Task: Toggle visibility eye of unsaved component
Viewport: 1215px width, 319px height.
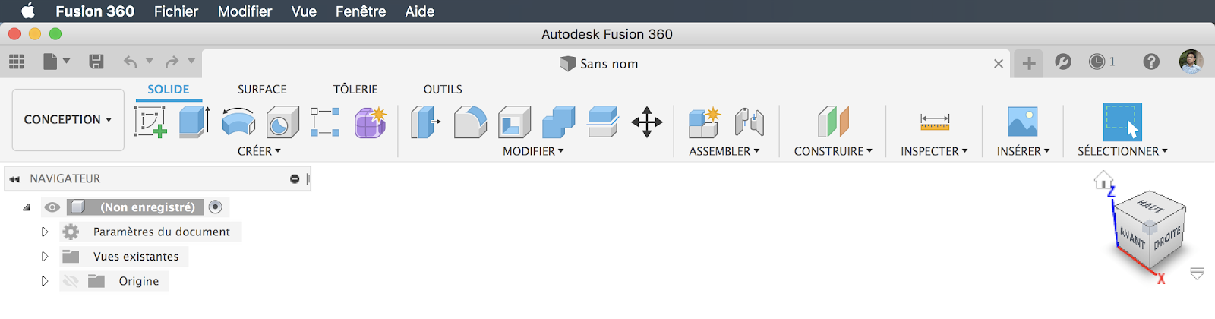Action: (x=52, y=207)
